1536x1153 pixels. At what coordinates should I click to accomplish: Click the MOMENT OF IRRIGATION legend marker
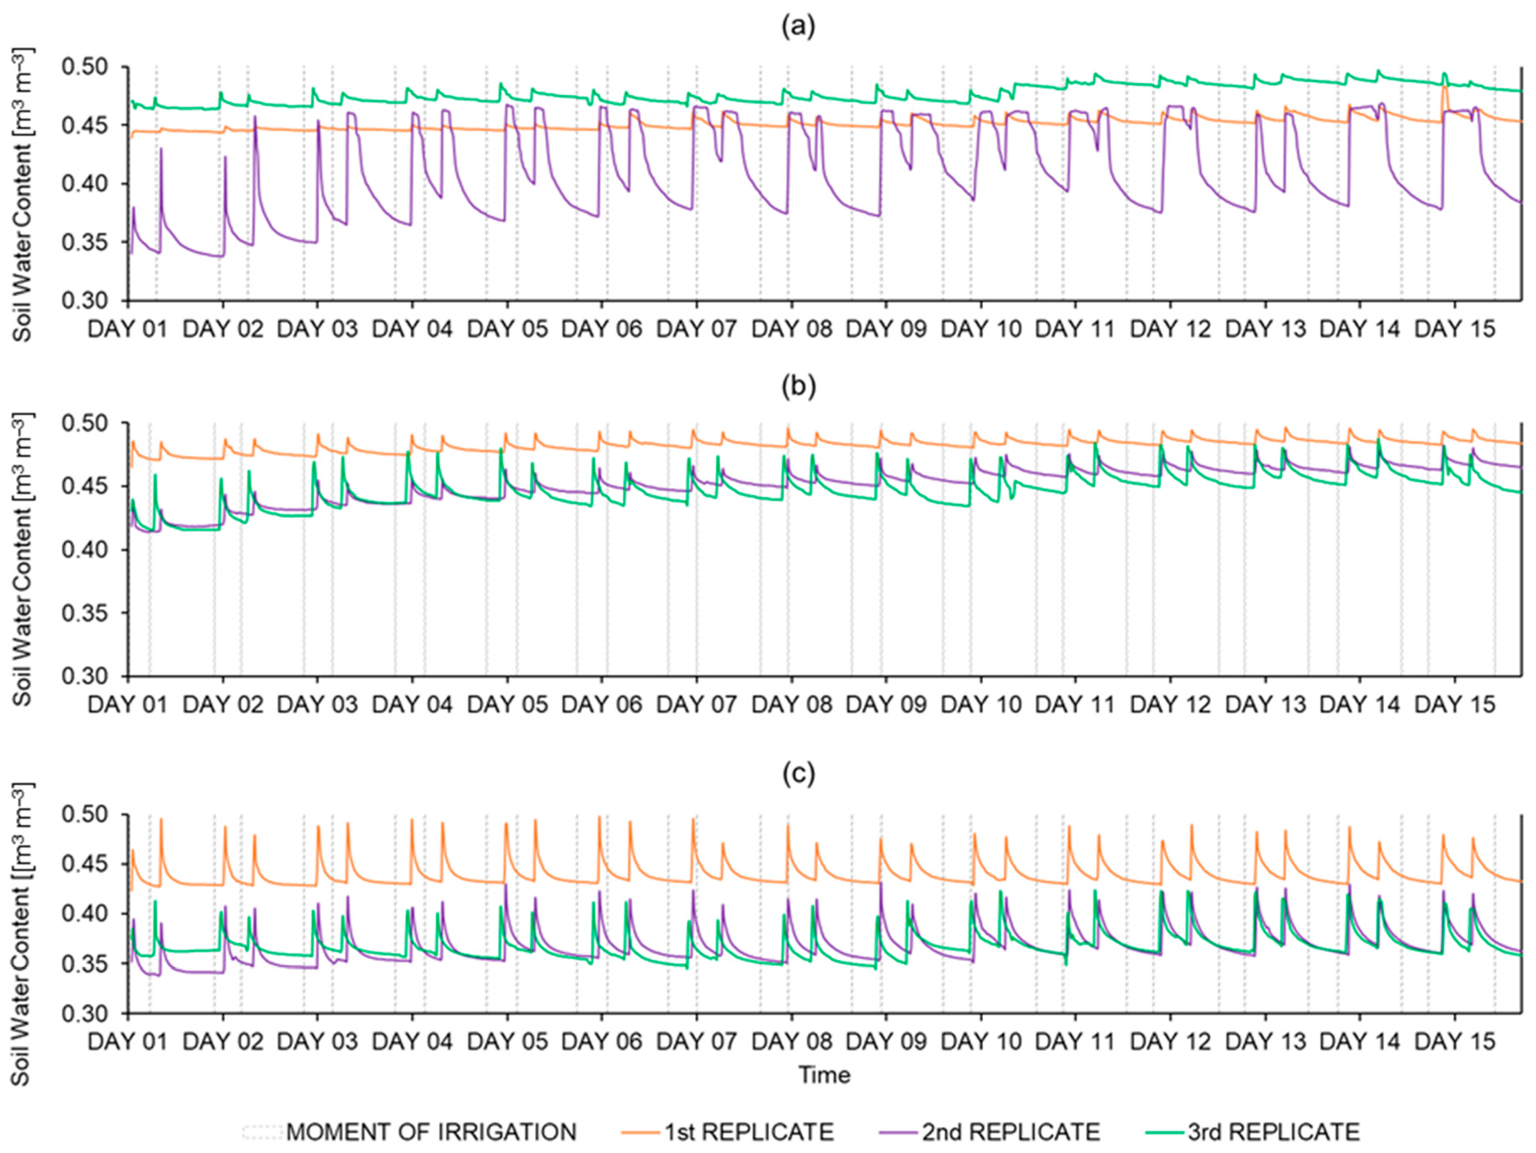click(x=263, y=1132)
